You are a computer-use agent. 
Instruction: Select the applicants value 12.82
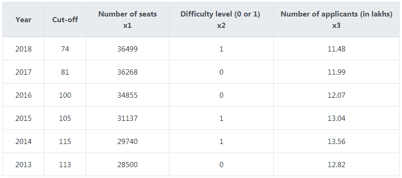pos(336,164)
